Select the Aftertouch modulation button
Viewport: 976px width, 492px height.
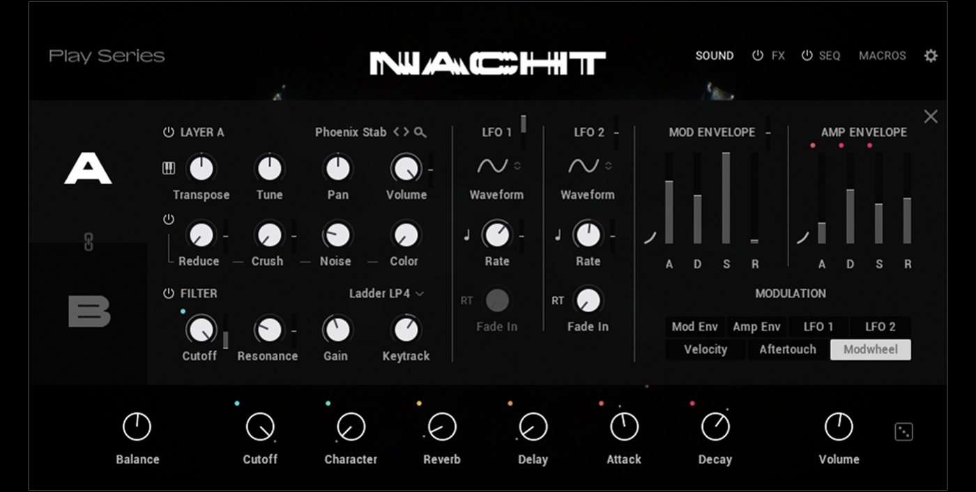(788, 350)
